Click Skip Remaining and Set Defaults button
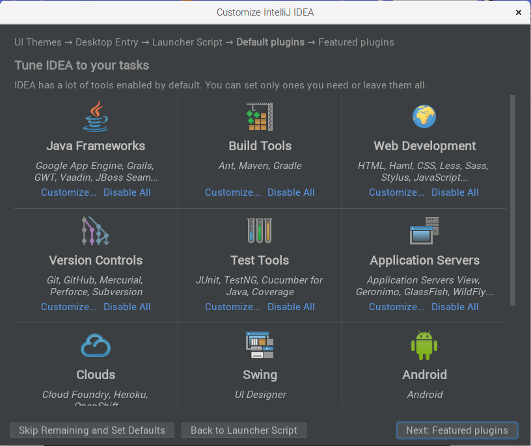The image size is (531, 446). tap(92, 430)
